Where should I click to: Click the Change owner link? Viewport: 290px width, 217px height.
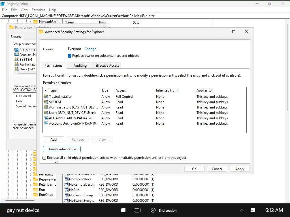(90, 49)
